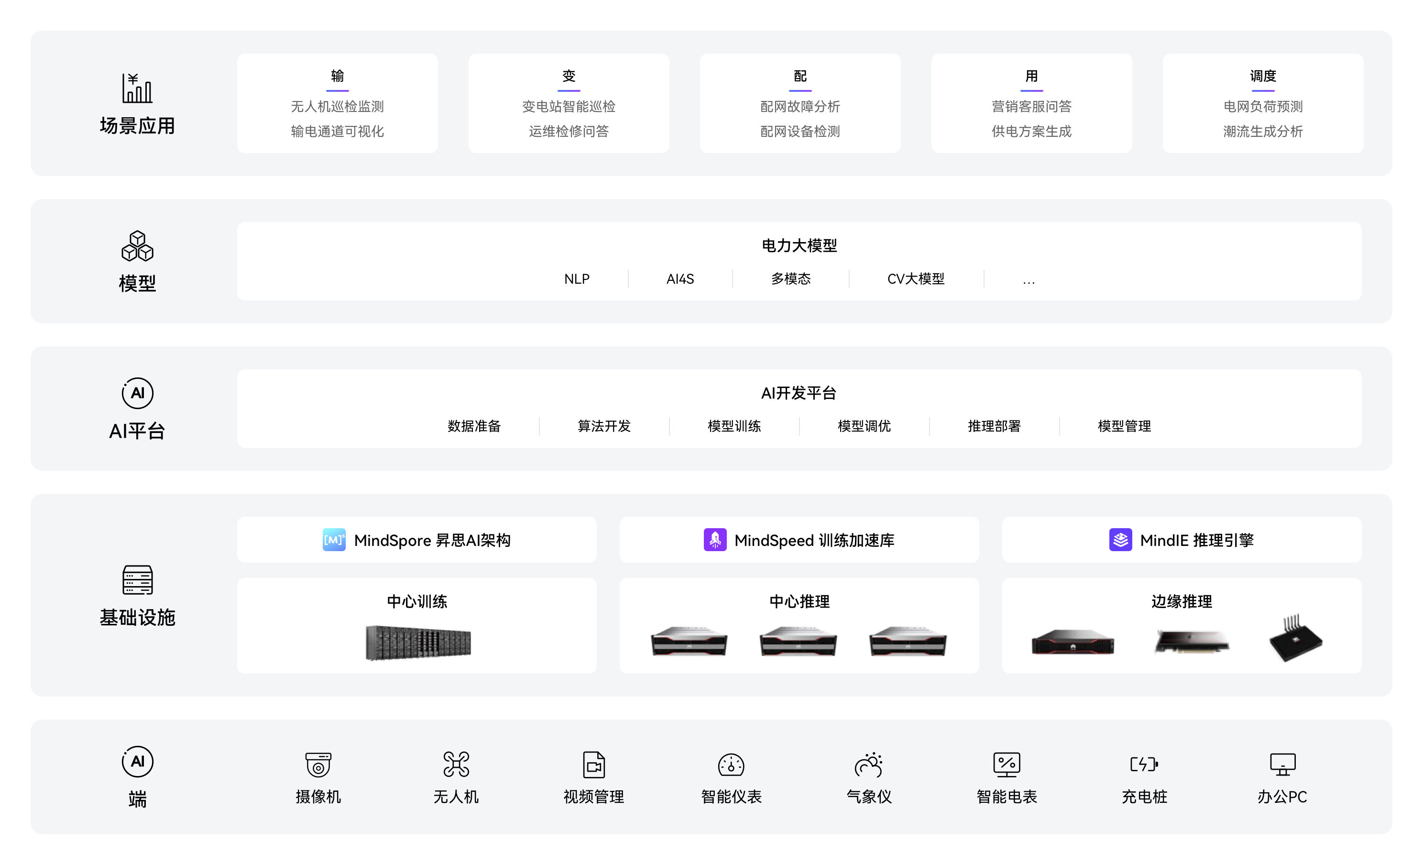The image size is (1423, 865).
Task: Click the 充电桩 charging icon
Action: [1144, 764]
